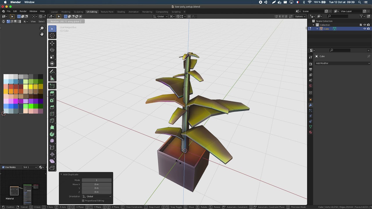Toggle Y axis mirror button

point(283,17)
